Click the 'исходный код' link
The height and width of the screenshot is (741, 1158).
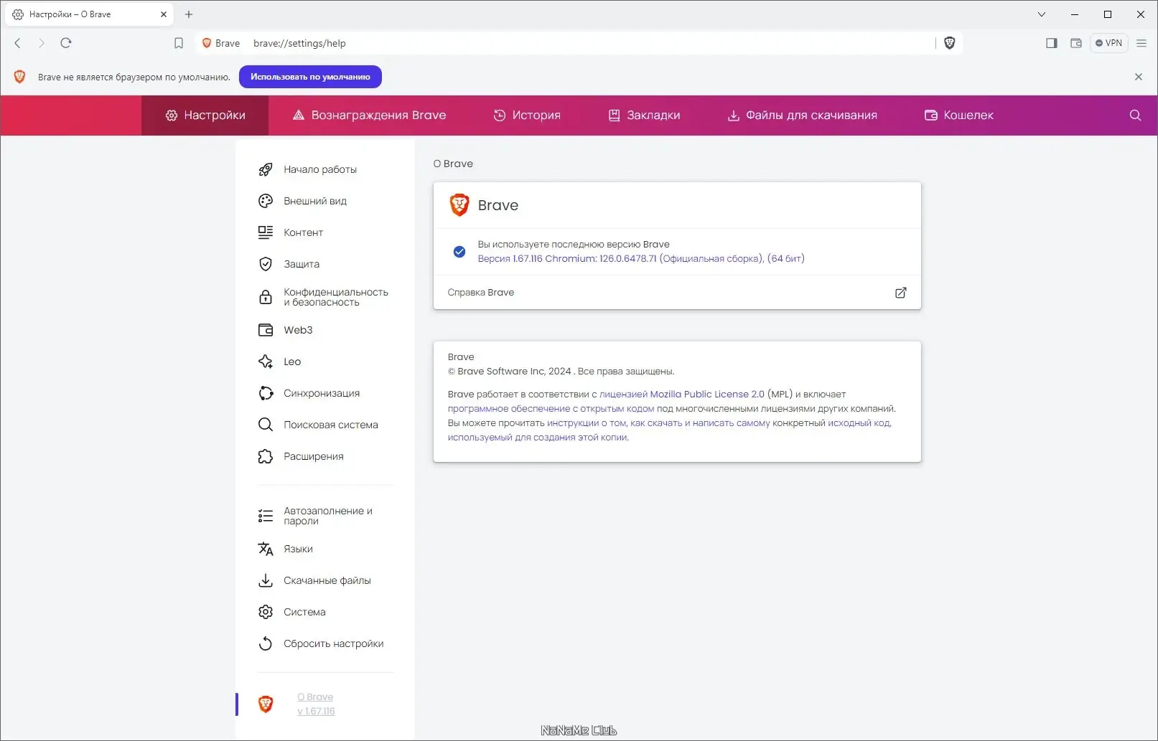click(860, 423)
